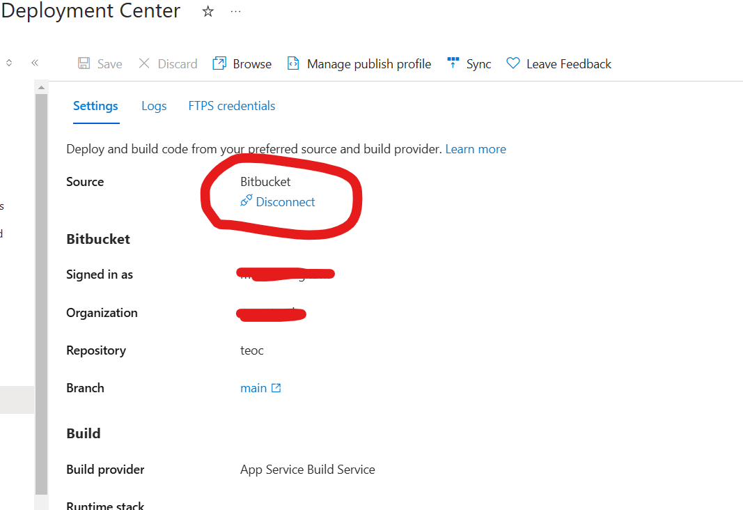The image size is (743, 510).
Task: Click the Branch label
Action: [85, 388]
